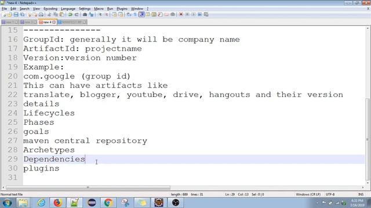371x208 pixels.
Task: Open the File menu
Action: pos(4,9)
